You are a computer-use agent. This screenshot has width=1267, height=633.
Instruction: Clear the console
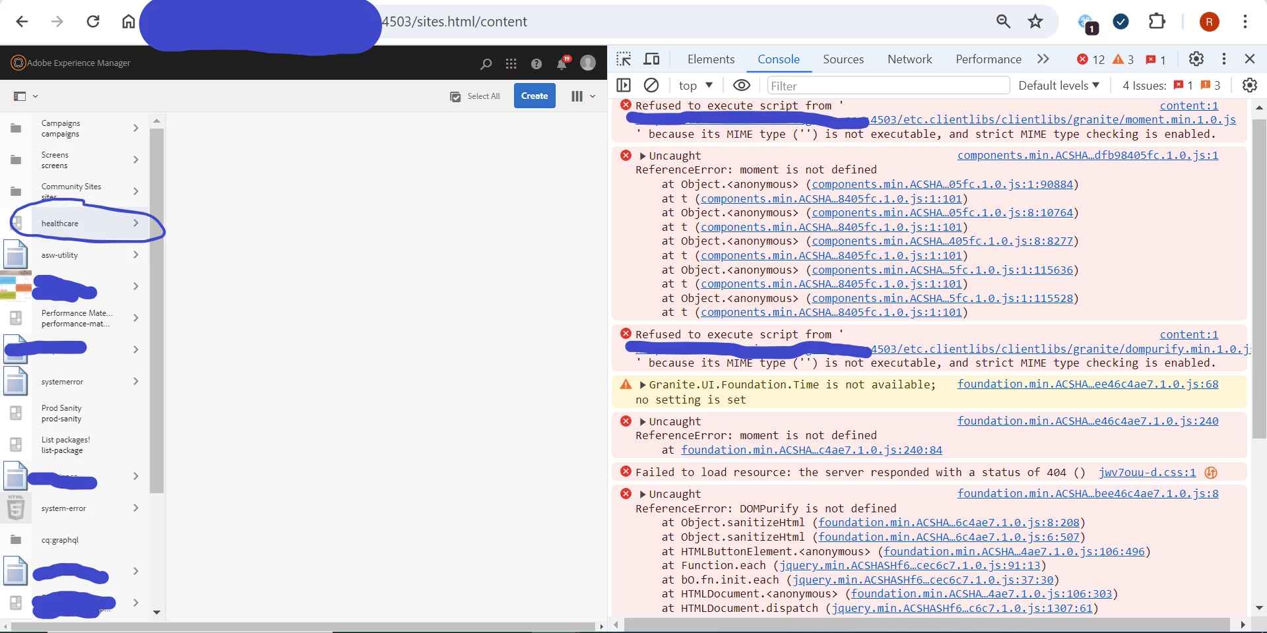coord(651,85)
